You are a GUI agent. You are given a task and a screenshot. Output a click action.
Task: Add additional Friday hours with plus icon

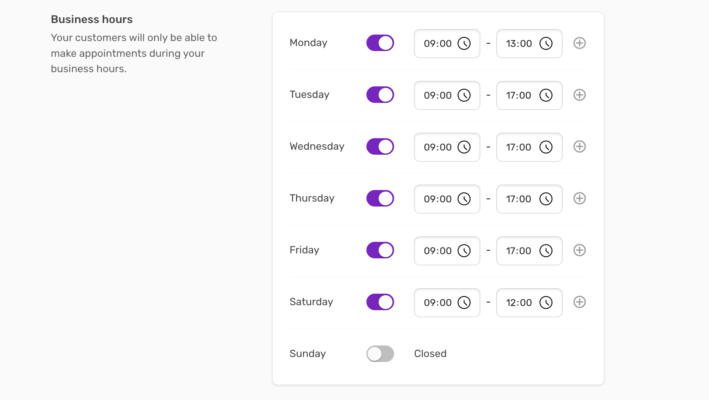579,250
